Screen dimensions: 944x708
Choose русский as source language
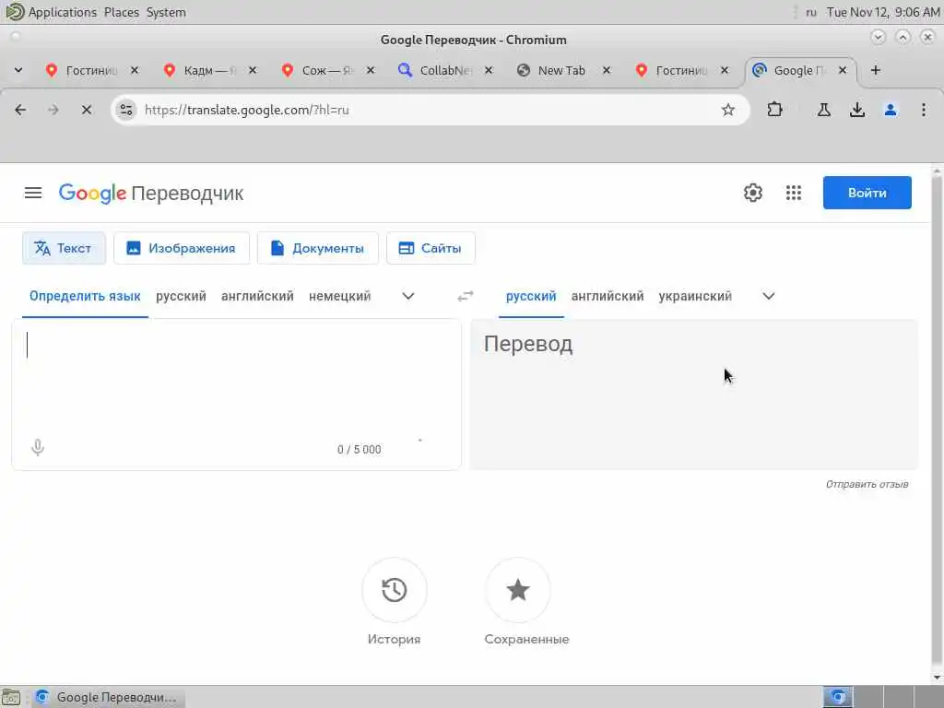click(x=181, y=296)
